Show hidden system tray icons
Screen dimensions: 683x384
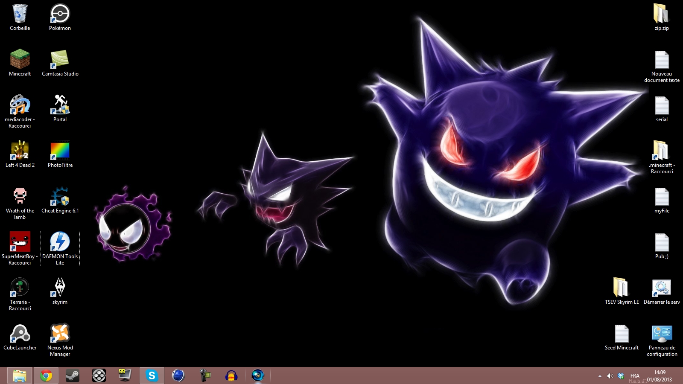click(600, 376)
